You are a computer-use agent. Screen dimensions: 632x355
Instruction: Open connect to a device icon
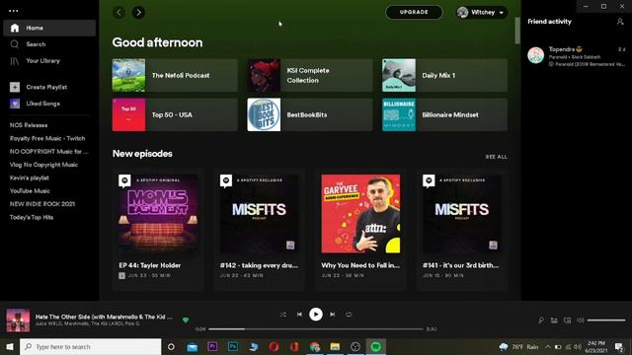[567, 320]
